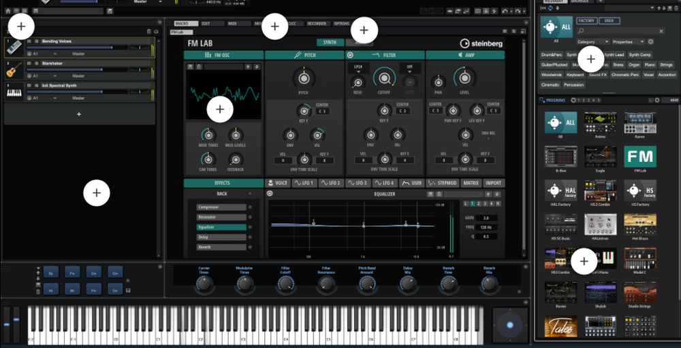This screenshot has height=348, width=681.
Task: Open the distortion type Off dropdown
Action: [x=411, y=68]
